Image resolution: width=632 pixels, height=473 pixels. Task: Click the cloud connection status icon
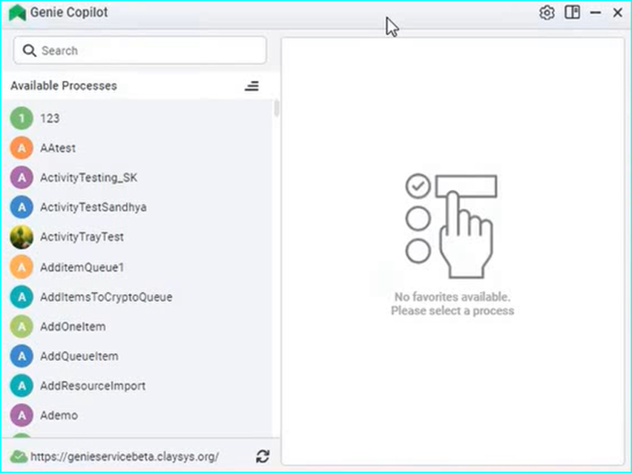[x=19, y=457]
